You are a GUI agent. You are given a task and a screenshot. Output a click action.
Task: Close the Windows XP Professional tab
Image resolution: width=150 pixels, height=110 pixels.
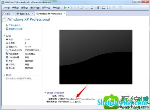(64, 14)
